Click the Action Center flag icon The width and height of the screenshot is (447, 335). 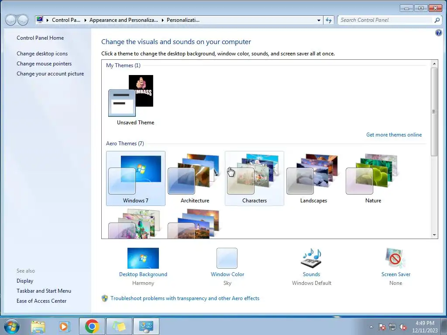click(x=382, y=327)
